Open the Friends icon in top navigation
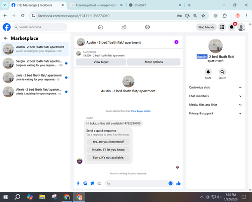252x202 pixels. coord(124,27)
